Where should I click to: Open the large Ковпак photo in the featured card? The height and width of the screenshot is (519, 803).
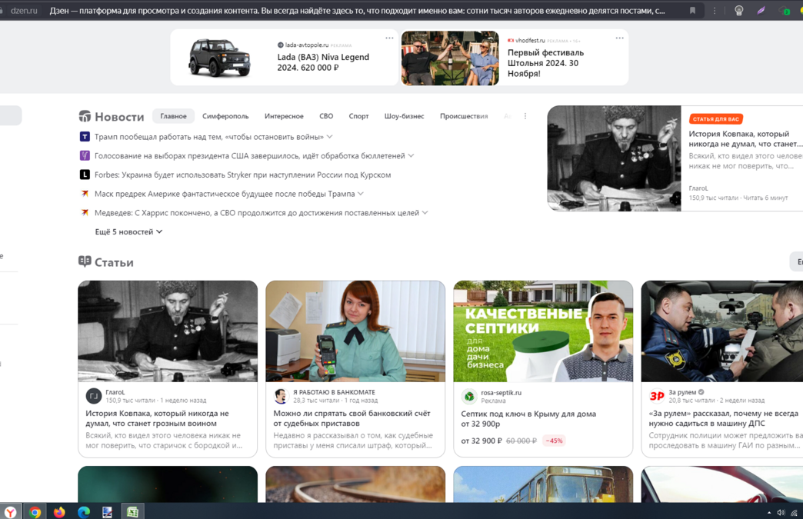pos(614,158)
